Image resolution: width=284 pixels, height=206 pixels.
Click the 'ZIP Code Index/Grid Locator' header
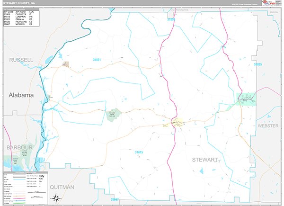(15, 9)
